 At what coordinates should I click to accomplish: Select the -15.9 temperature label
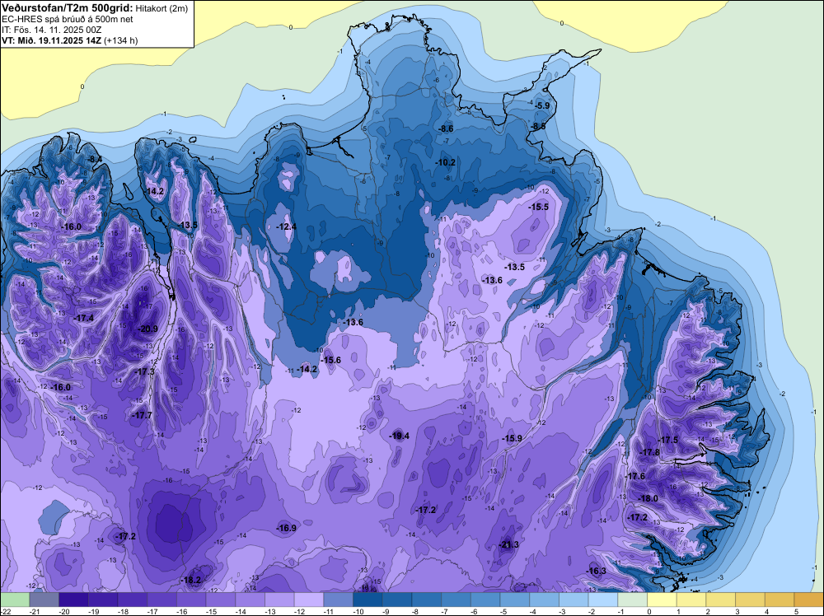512,438
